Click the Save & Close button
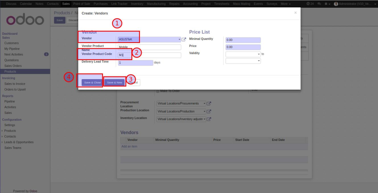Image resolution: width=378 pixels, height=193 pixels. pyautogui.click(x=92, y=82)
